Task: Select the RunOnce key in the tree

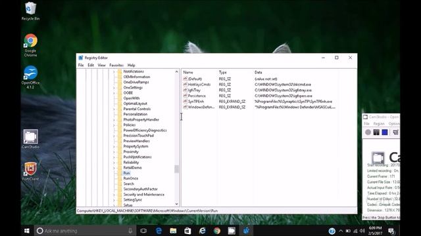Action: pyautogui.click(x=131, y=178)
